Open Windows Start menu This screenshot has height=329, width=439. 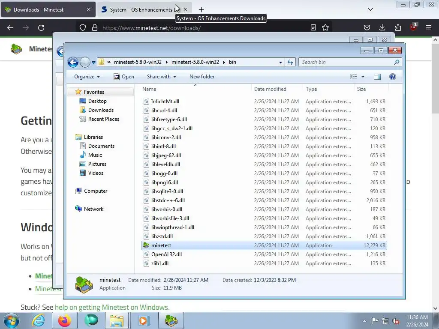(x=11, y=320)
